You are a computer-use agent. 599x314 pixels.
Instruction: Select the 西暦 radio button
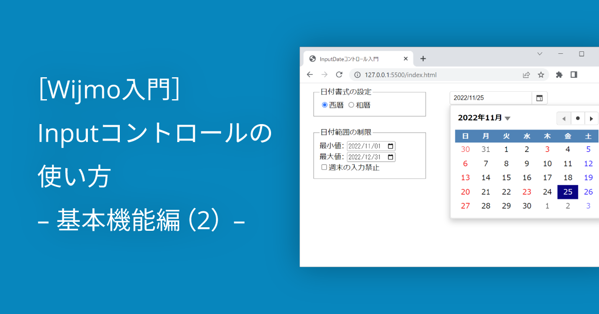pyautogui.click(x=324, y=105)
